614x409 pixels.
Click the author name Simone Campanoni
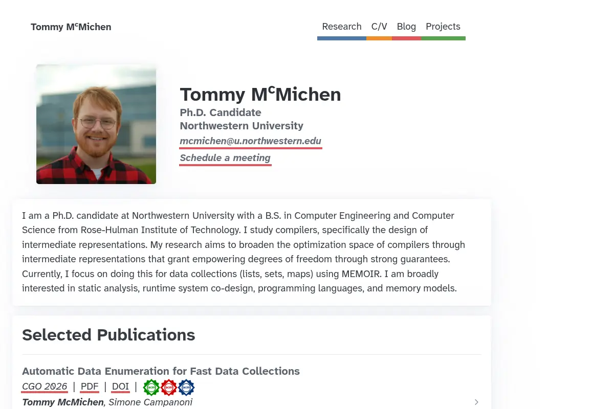pos(150,402)
